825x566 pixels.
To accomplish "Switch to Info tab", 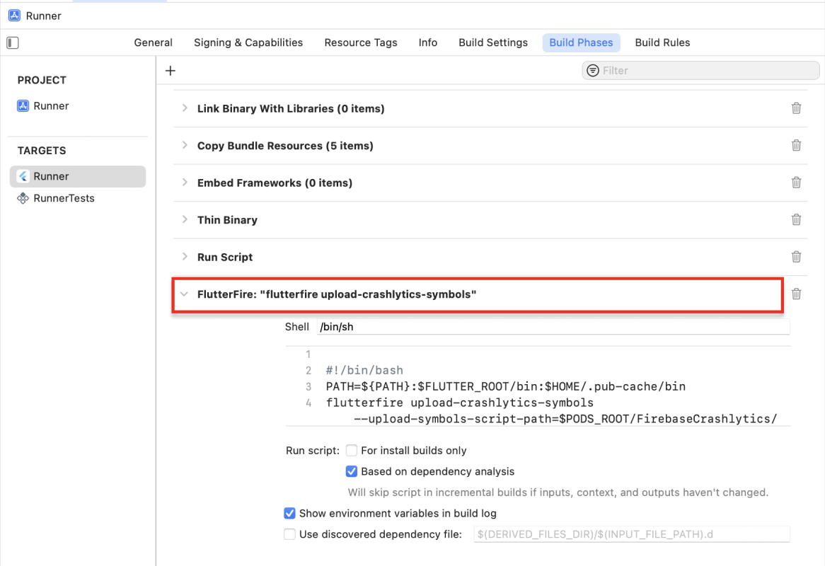I will (428, 42).
